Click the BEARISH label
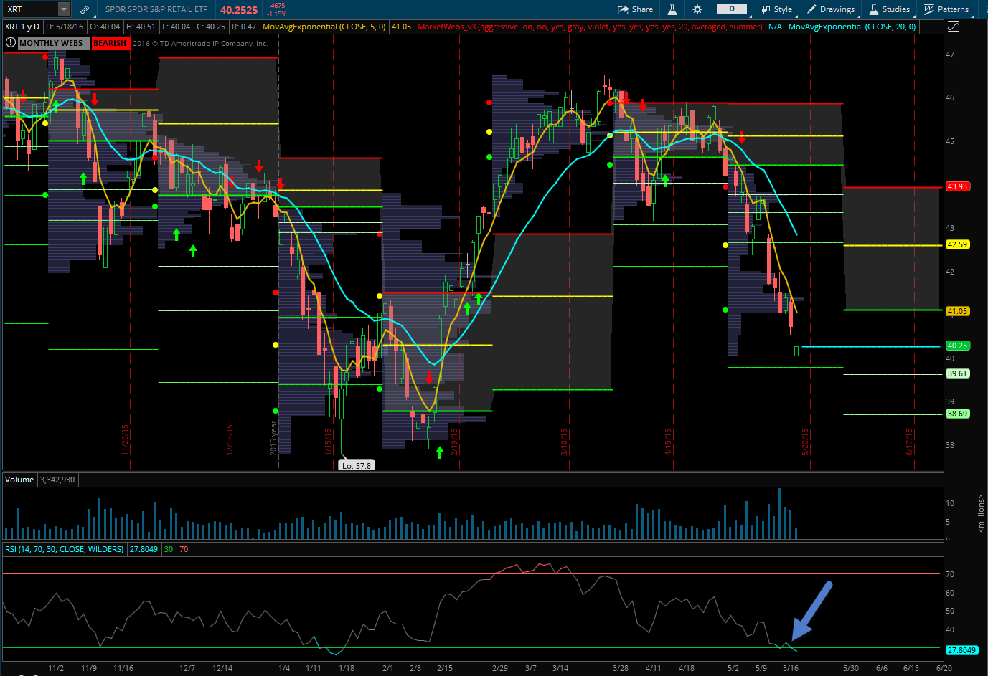This screenshot has height=676, width=988. (110, 43)
